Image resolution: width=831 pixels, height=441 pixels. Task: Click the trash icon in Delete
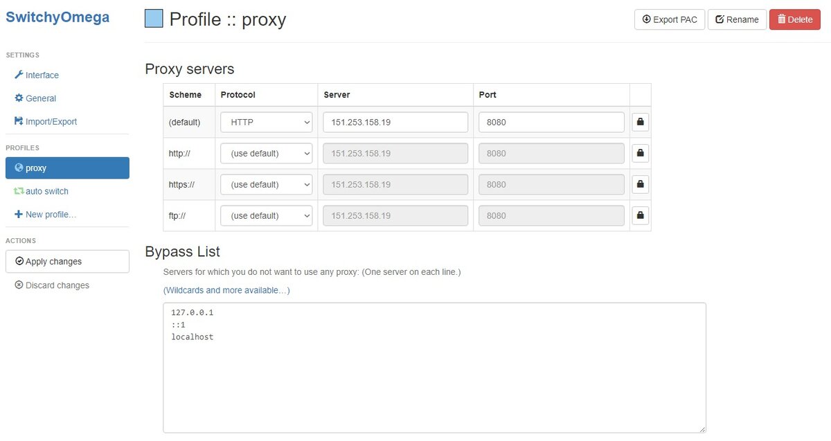[781, 19]
